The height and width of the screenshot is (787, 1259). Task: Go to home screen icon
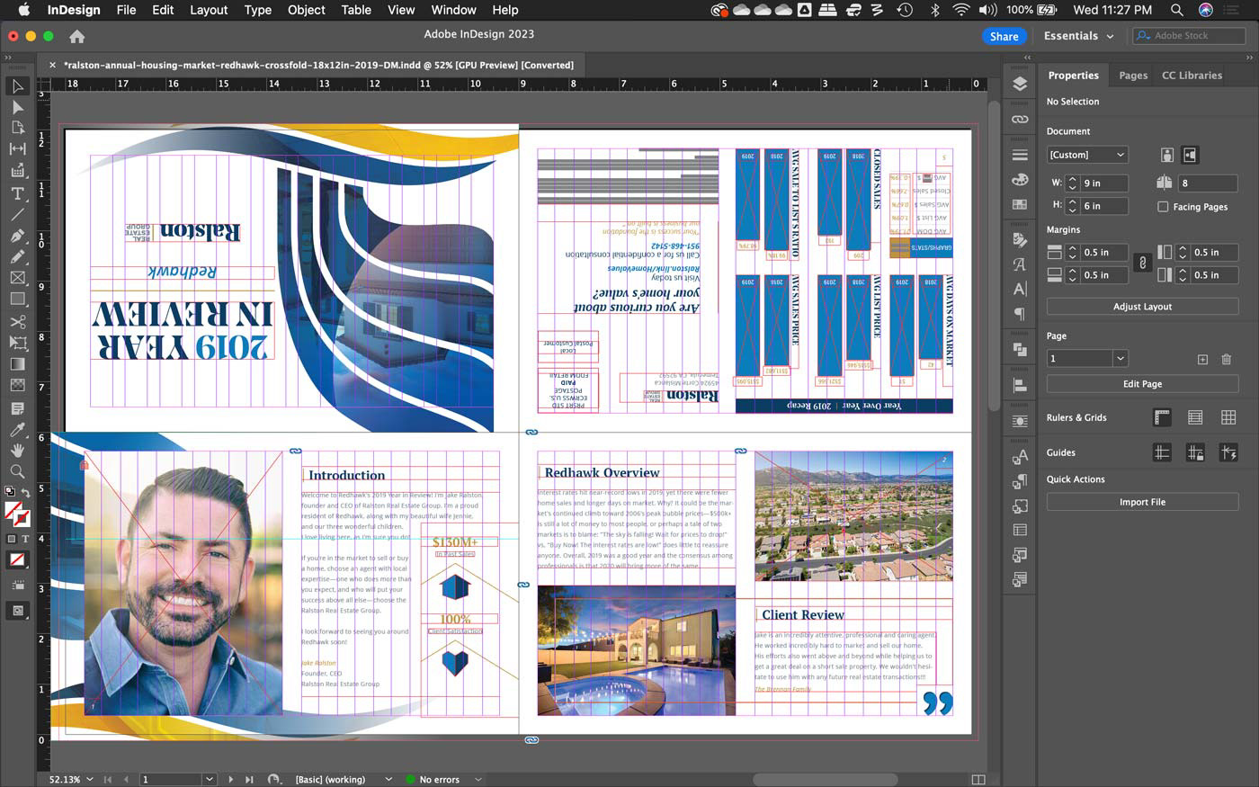[x=77, y=36]
